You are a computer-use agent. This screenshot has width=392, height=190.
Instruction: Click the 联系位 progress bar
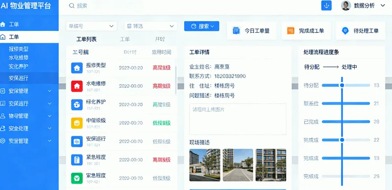click(x=346, y=103)
